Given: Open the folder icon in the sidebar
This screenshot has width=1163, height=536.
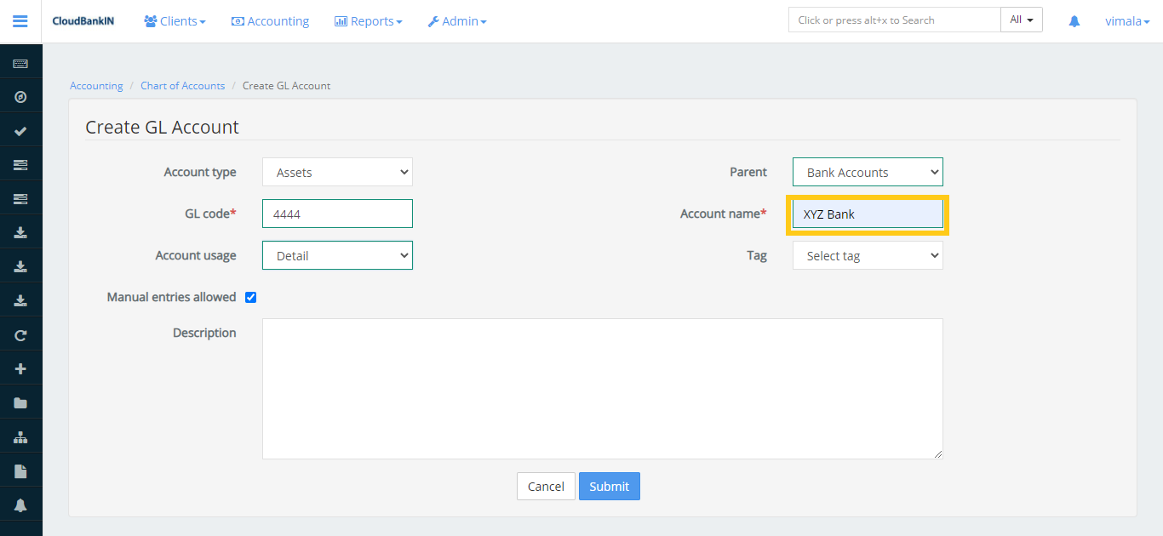Looking at the screenshot, I should [x=20, y=402].
